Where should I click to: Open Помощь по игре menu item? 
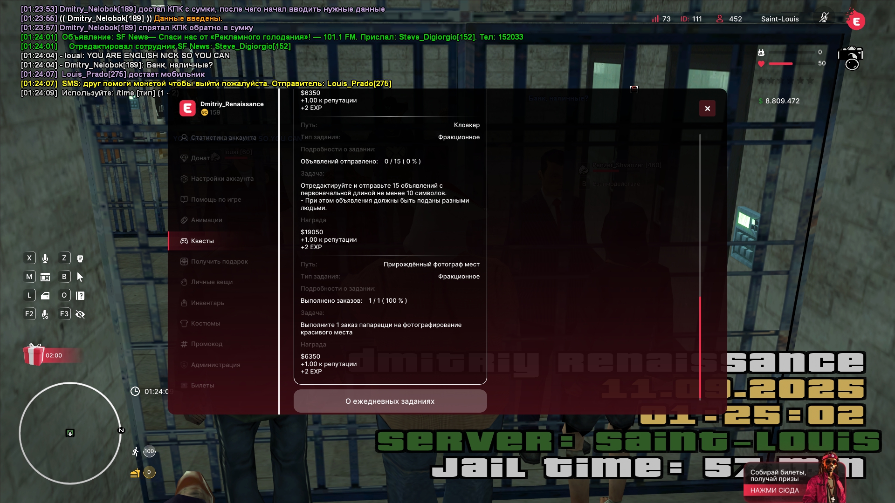click(216, 199)
